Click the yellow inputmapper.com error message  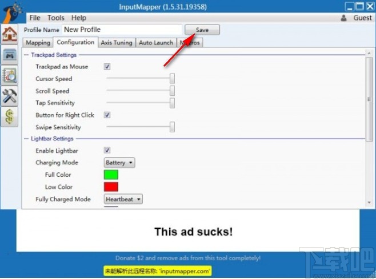[158, 271]
